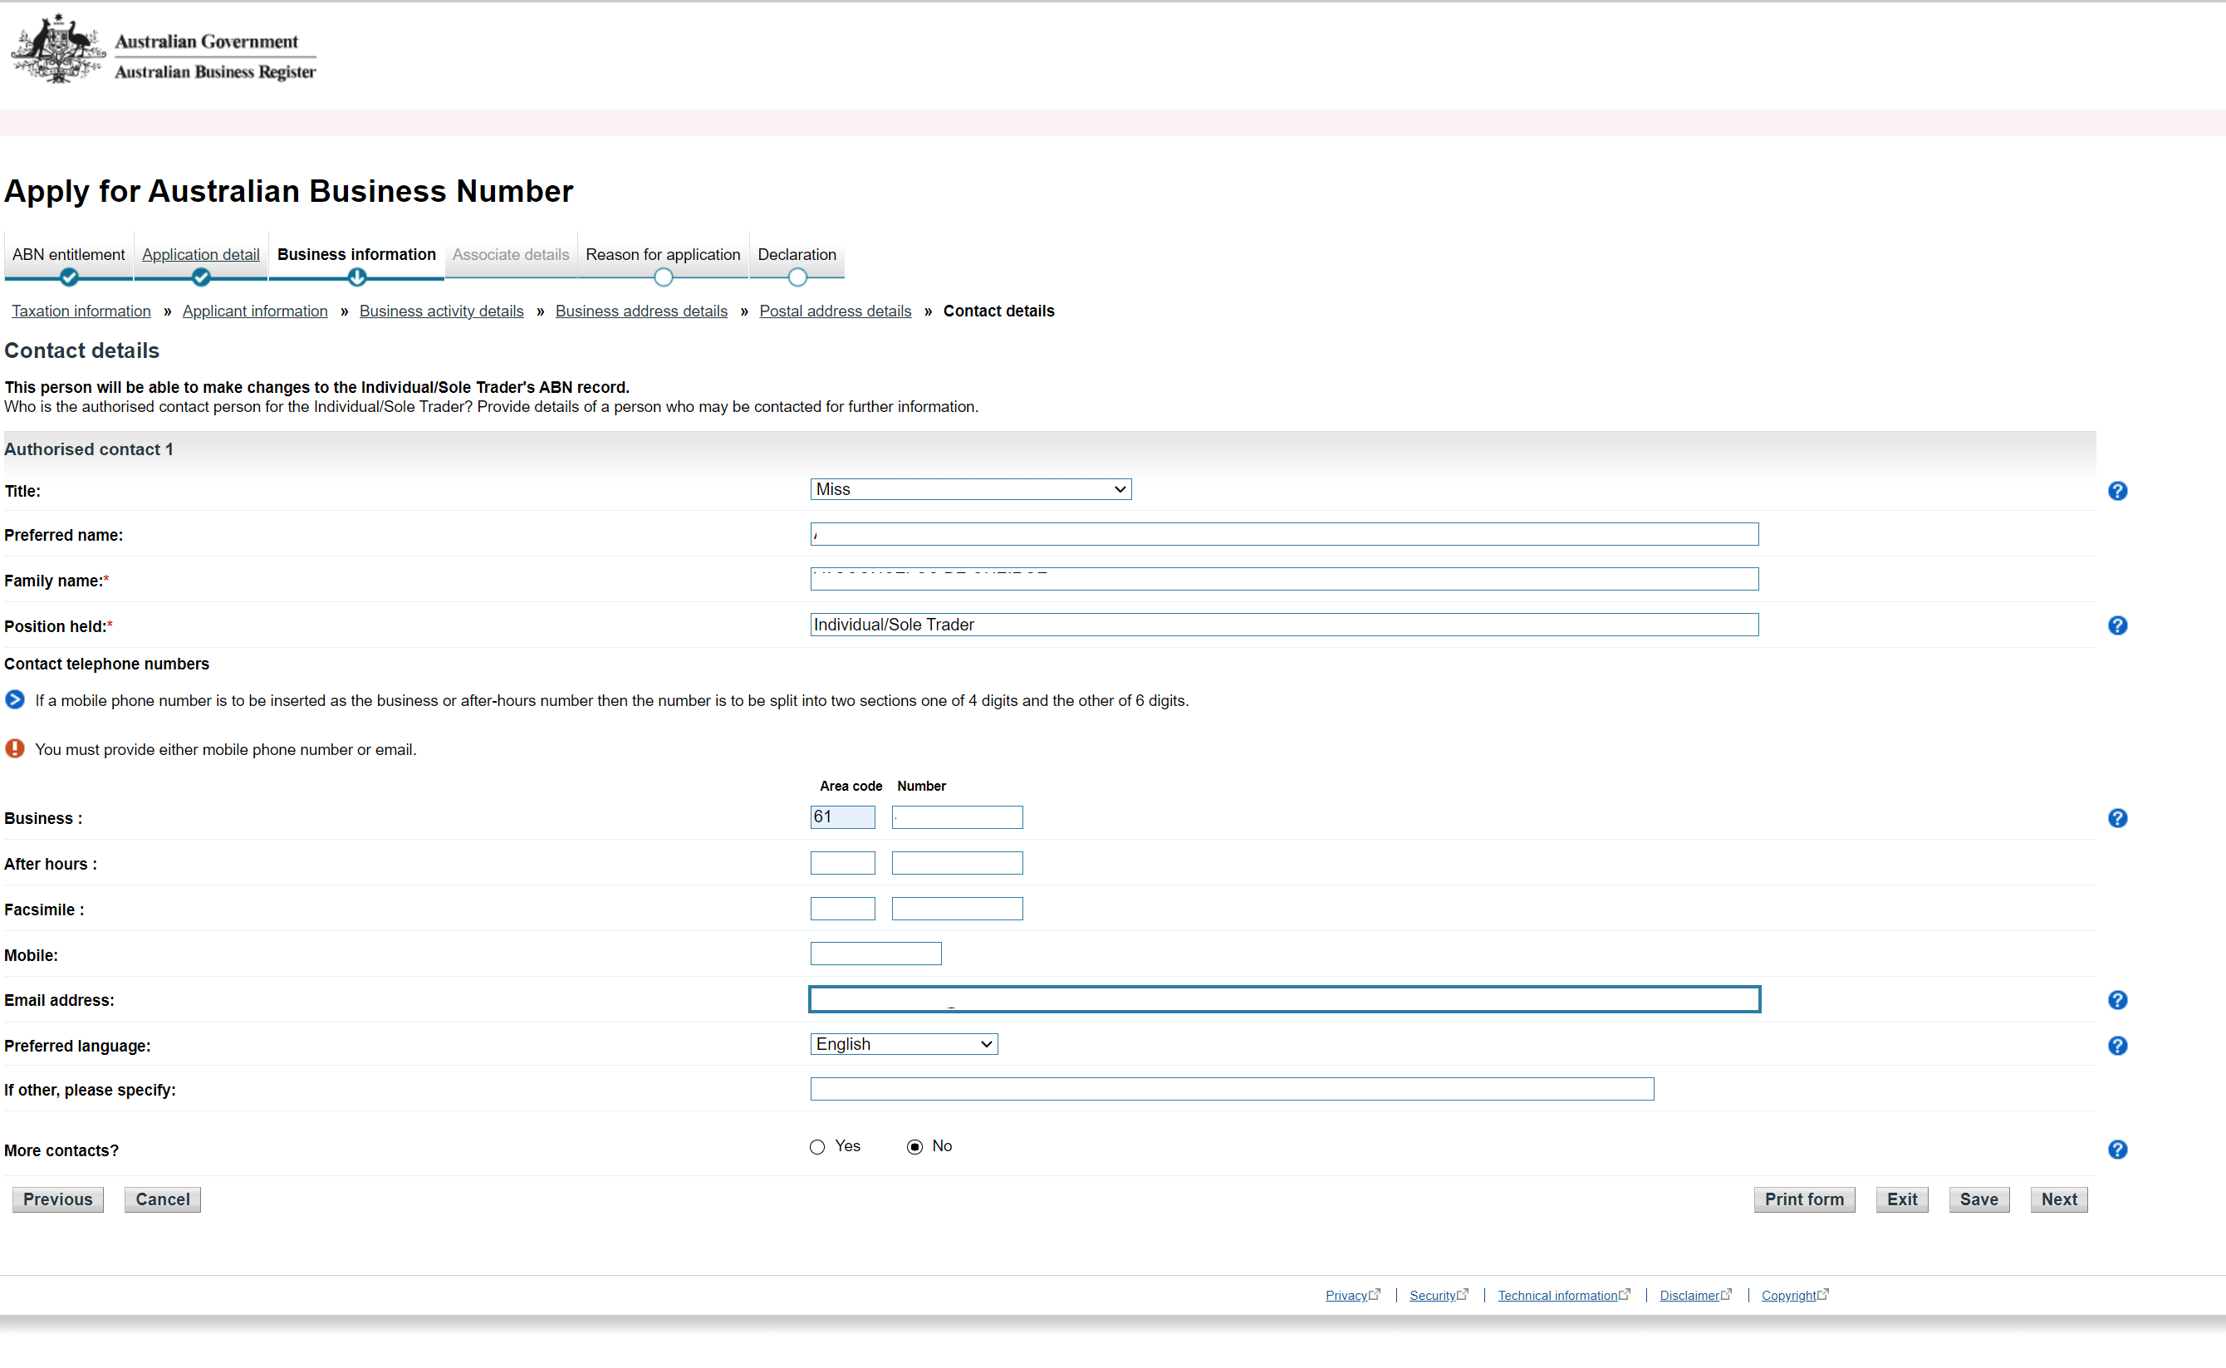This screenshot has width=2226, height=1368.
Task: Select No for More contacts
Action: click(914, 1147)
